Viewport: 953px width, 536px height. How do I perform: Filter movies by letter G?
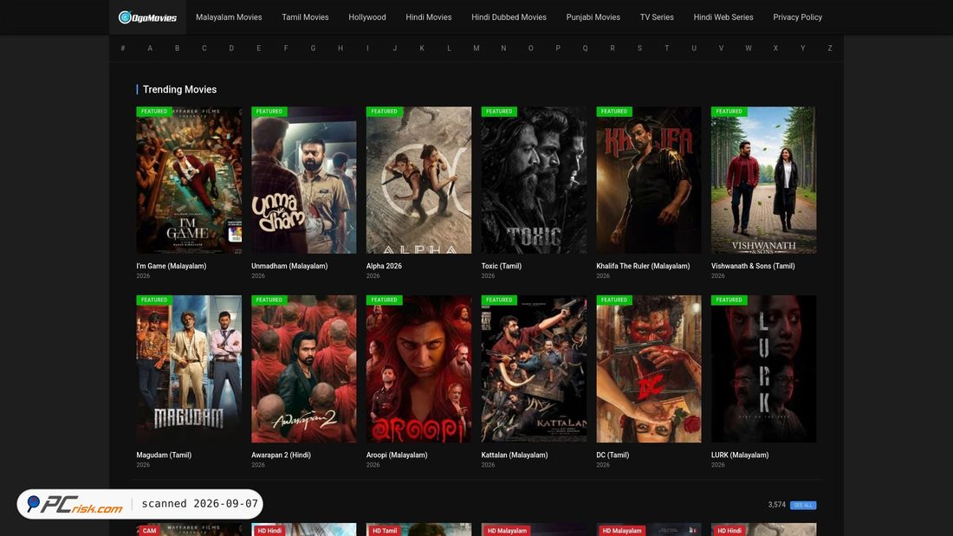tap(313, 48)
